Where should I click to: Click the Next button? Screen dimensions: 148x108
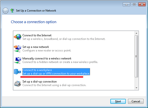tap(118, 101)
